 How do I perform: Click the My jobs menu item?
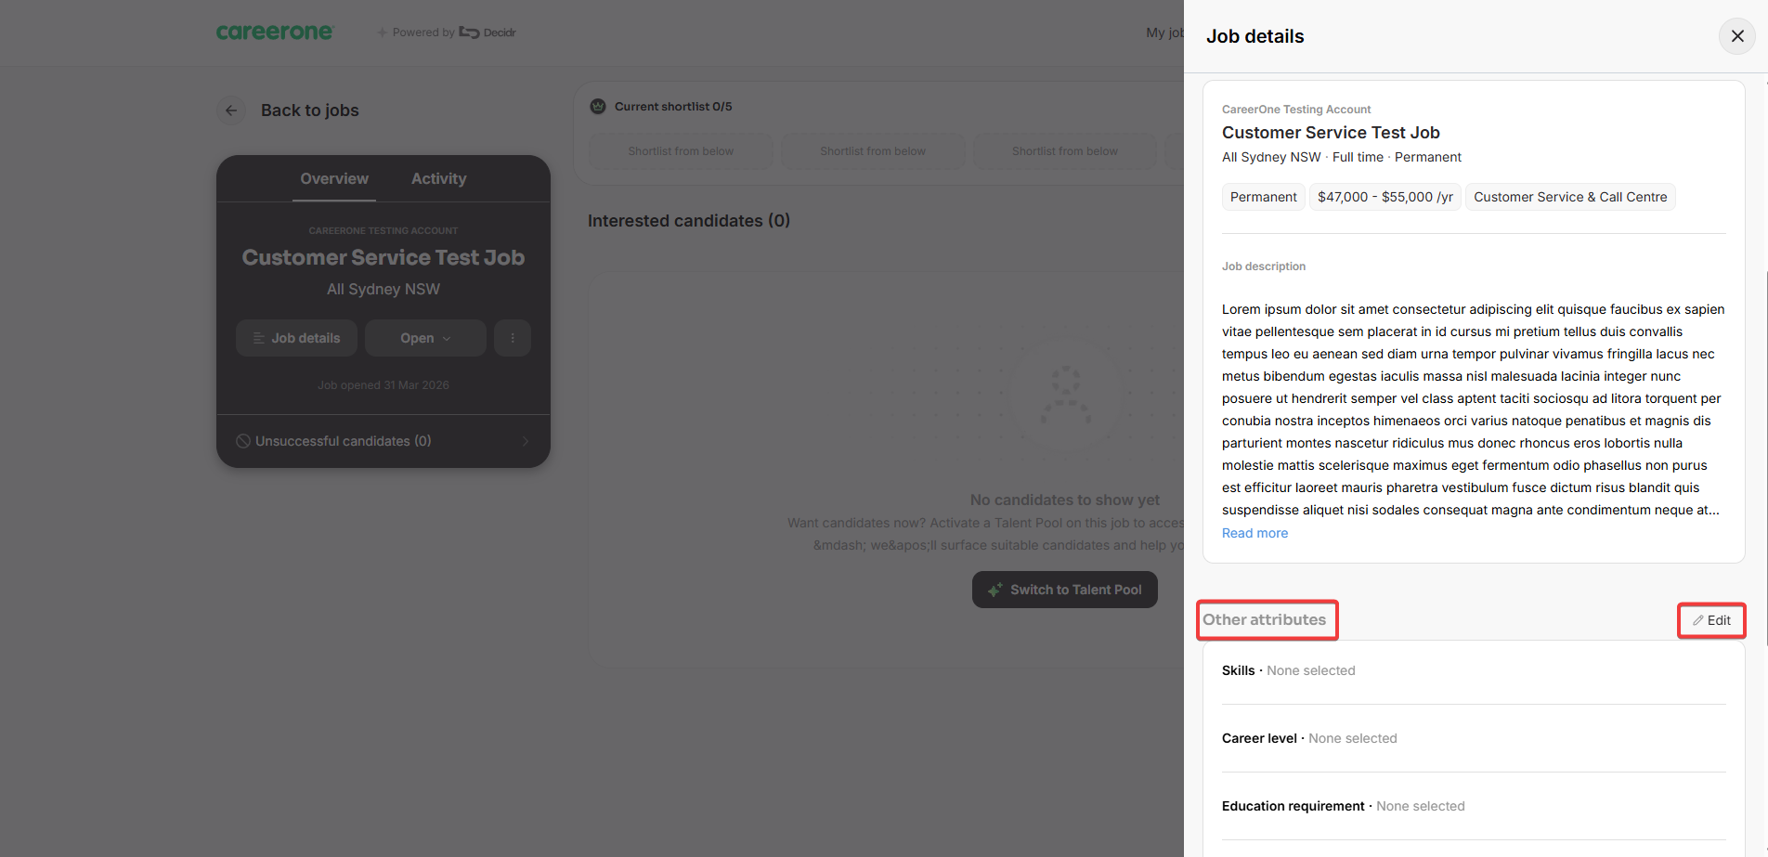click(x=1164, y=32)
